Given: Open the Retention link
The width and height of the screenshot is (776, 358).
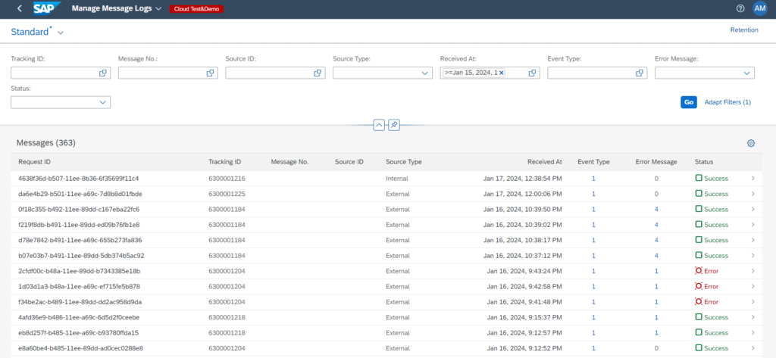Looking at the screenshot, I should 743,30.
